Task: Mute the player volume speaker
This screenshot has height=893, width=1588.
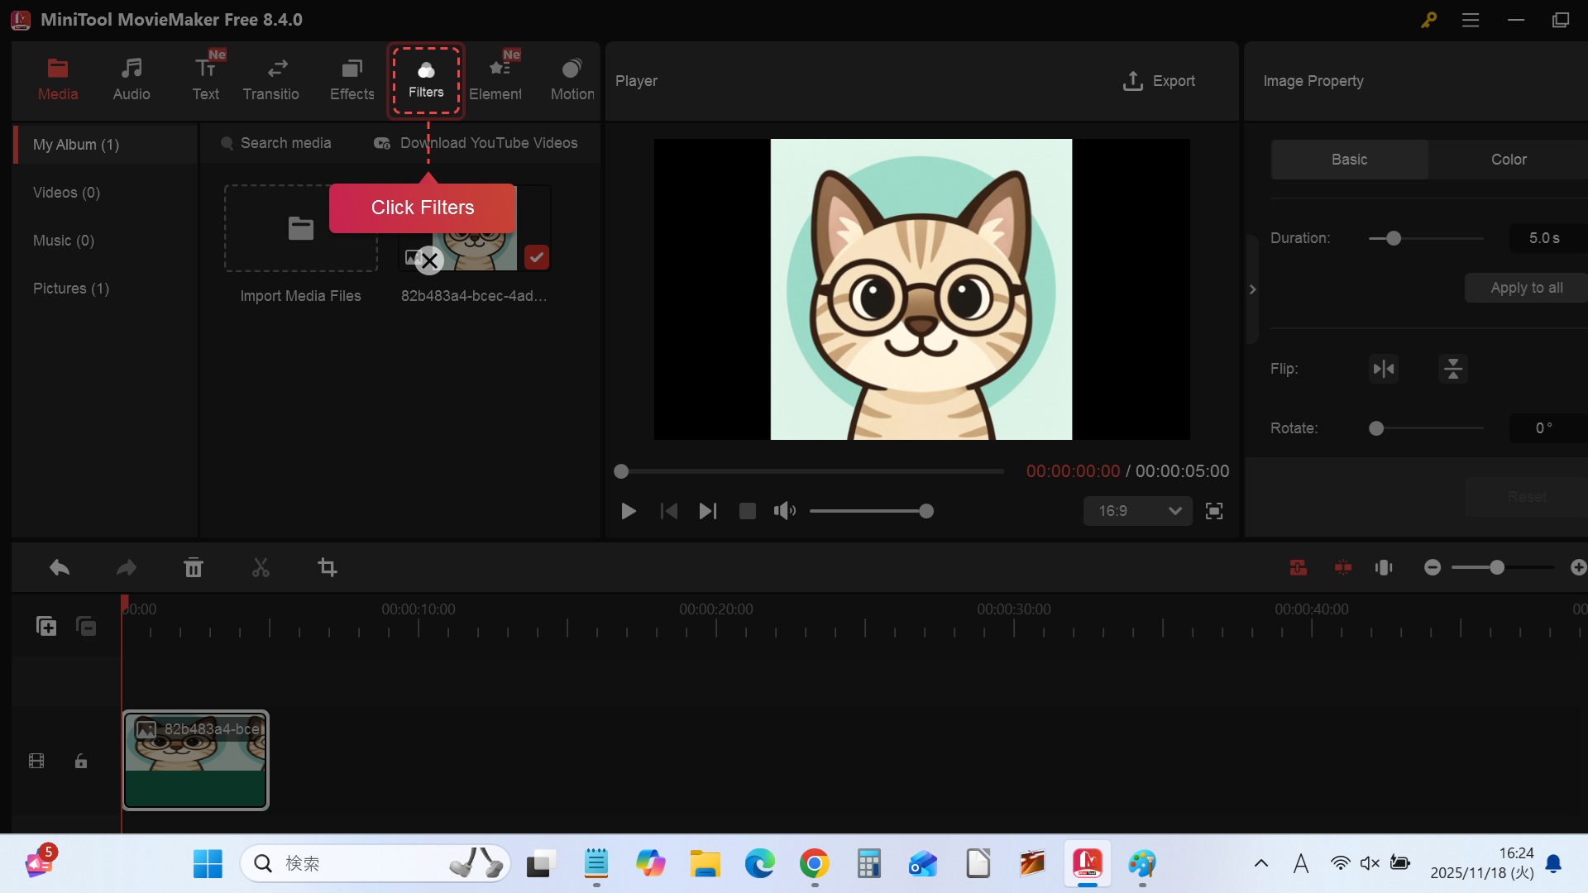Action: (x=784, y=511)
